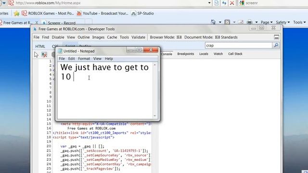The height and width of the screenshot is (173, 308).
Task: Click the Developer Tools search field containing crap
Action: point(239,45)
